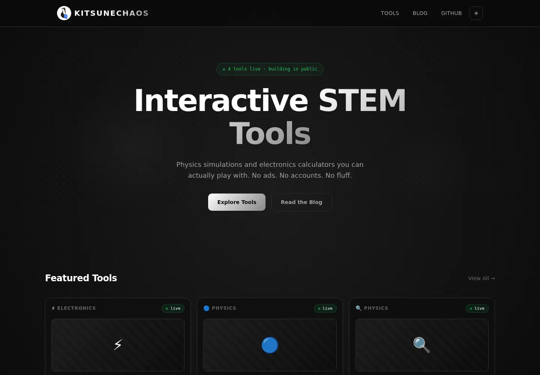Click the KitsuneChaos fox logo icon
540x375 pixels.
(64, 13)
